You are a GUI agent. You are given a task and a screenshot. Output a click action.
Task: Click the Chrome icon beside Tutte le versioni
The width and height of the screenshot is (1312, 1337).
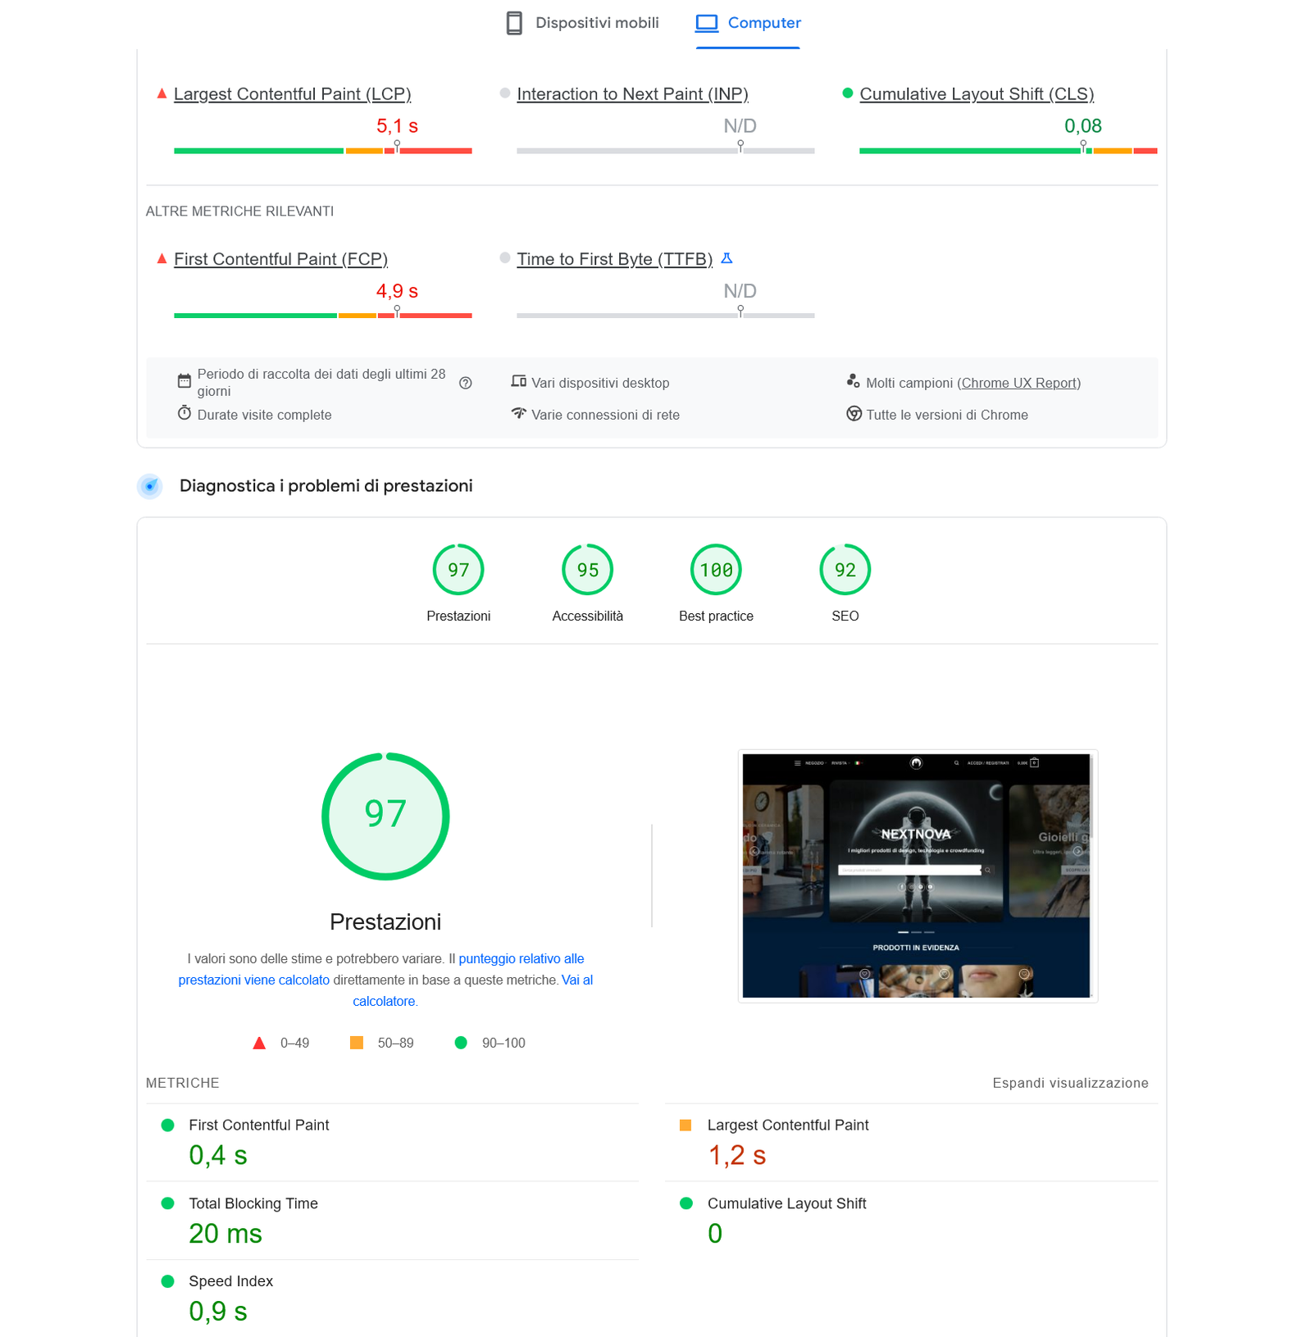click(854, 414)
